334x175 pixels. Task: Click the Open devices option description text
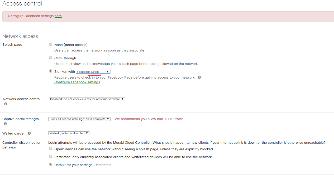pyautogui.click(x=133, y=149)
